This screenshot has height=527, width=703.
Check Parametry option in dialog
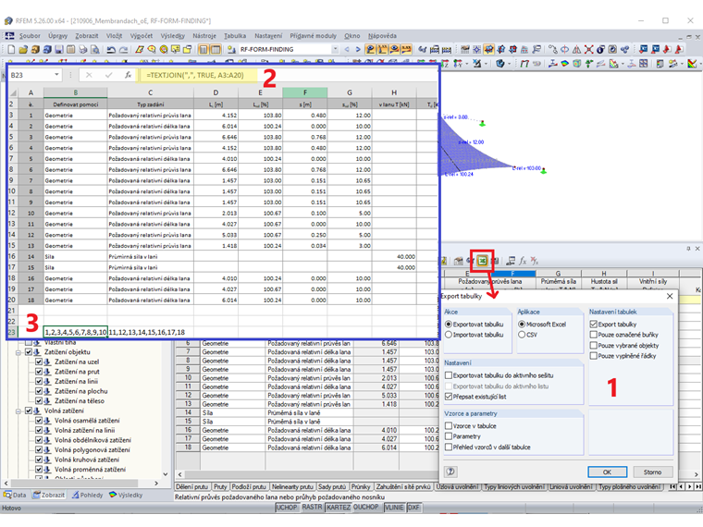coord(449,436)
